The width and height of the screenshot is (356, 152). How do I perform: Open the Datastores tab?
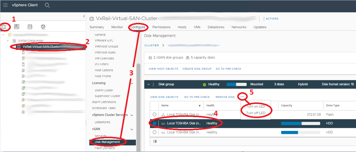tap(216, 27)
